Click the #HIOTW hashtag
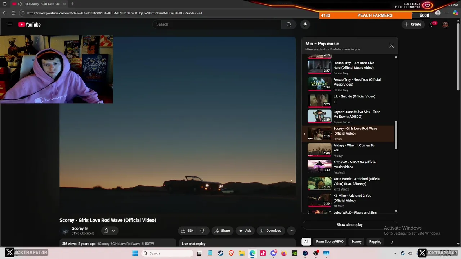 click(x=148, y=244)
